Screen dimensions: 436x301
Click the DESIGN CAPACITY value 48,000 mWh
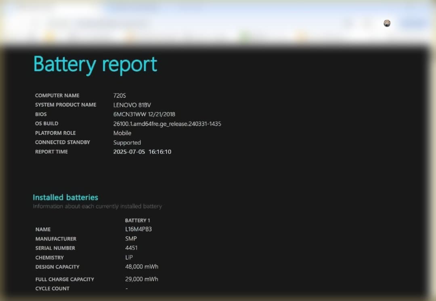click(142, 266)
